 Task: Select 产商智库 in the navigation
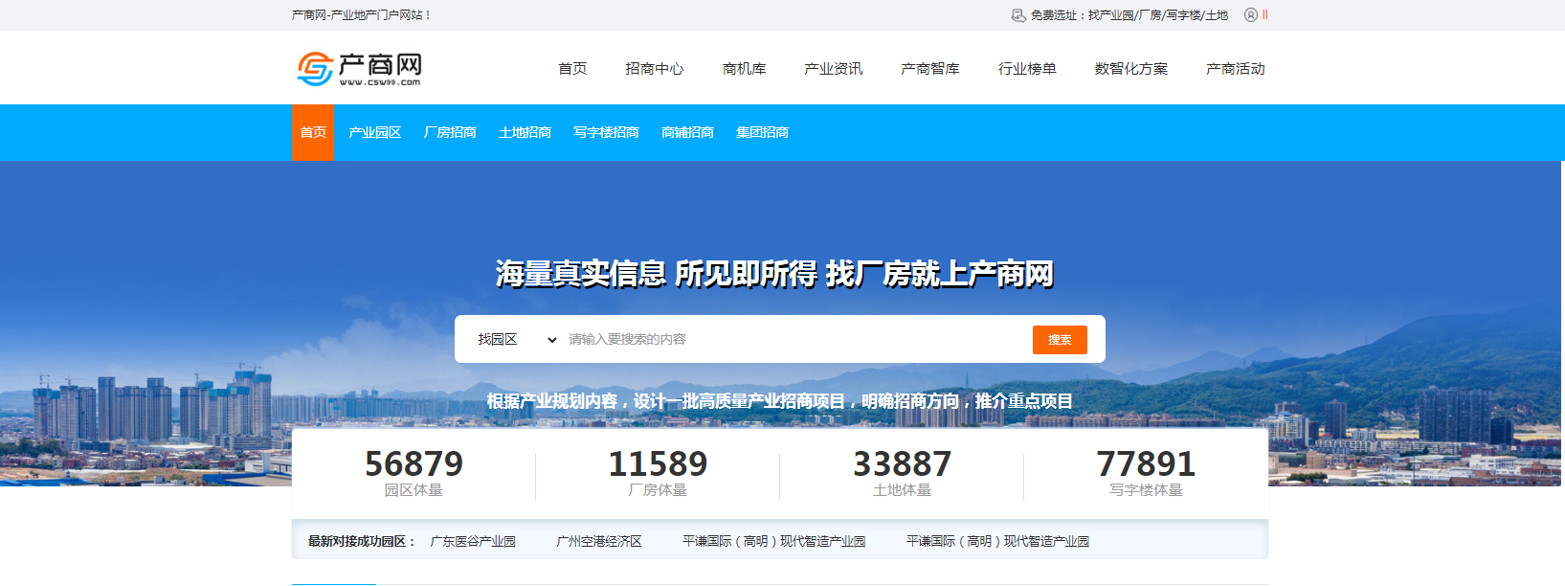(929, 69)
